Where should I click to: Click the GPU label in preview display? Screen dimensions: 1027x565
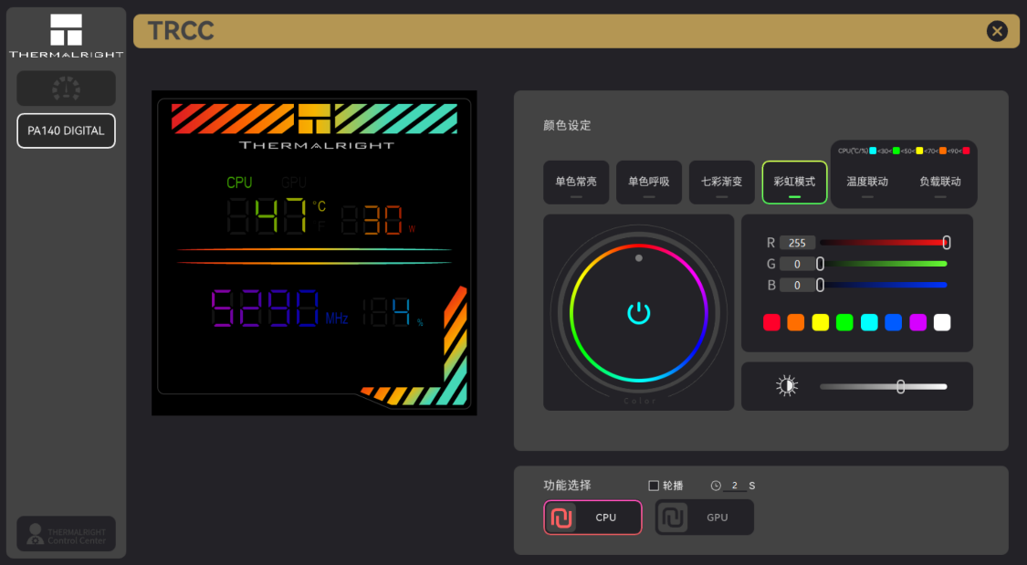[x=293, y=183]
